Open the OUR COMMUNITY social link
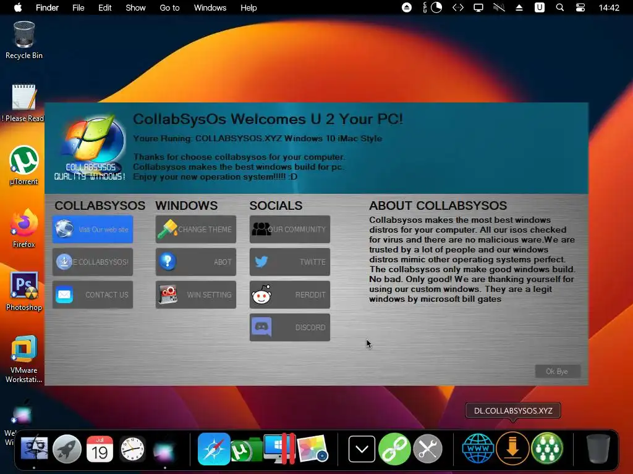The width and height of the screenshot is (633, 474). click(x=290, y=230)
